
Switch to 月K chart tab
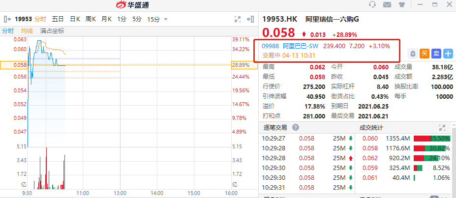tap(106, 19)
